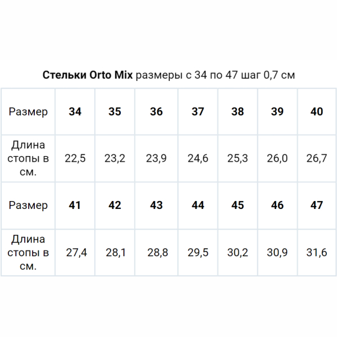The image size is (337, 337).
Task: Select the size 37 cell
Action: click(198, 112)
